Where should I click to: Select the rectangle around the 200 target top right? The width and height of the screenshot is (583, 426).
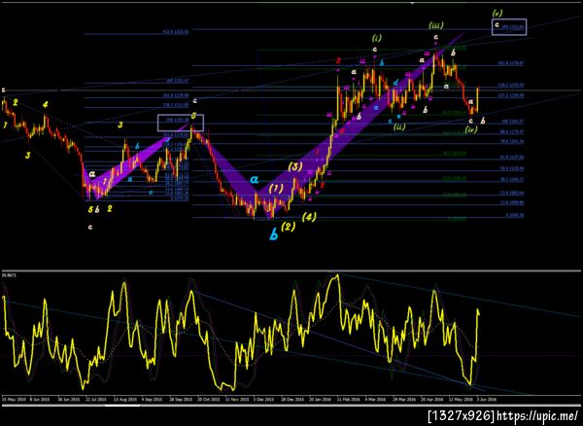coord(509,27)
